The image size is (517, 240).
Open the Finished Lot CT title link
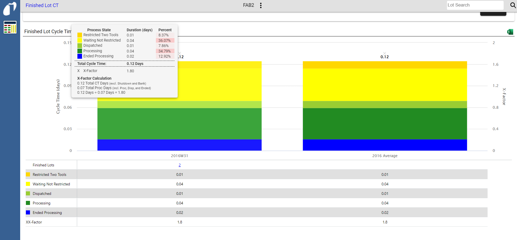coord(42,5)
